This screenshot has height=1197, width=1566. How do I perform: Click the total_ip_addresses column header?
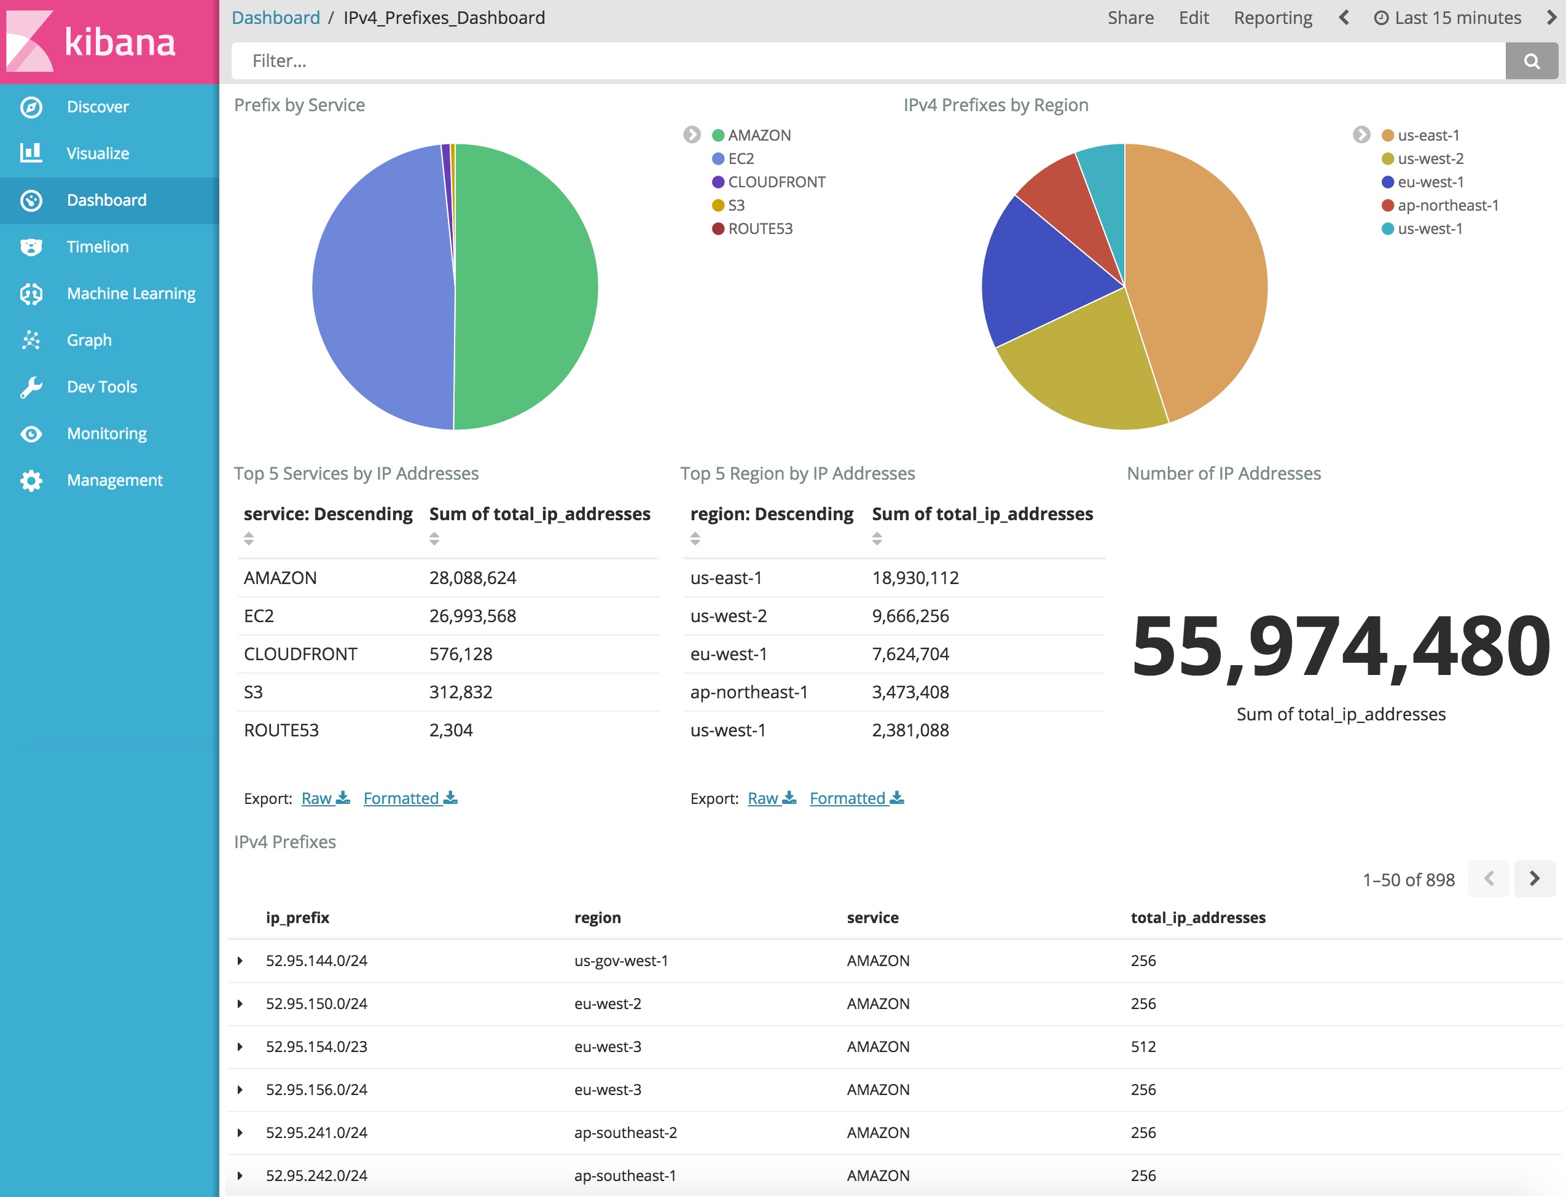(1197, 918)
